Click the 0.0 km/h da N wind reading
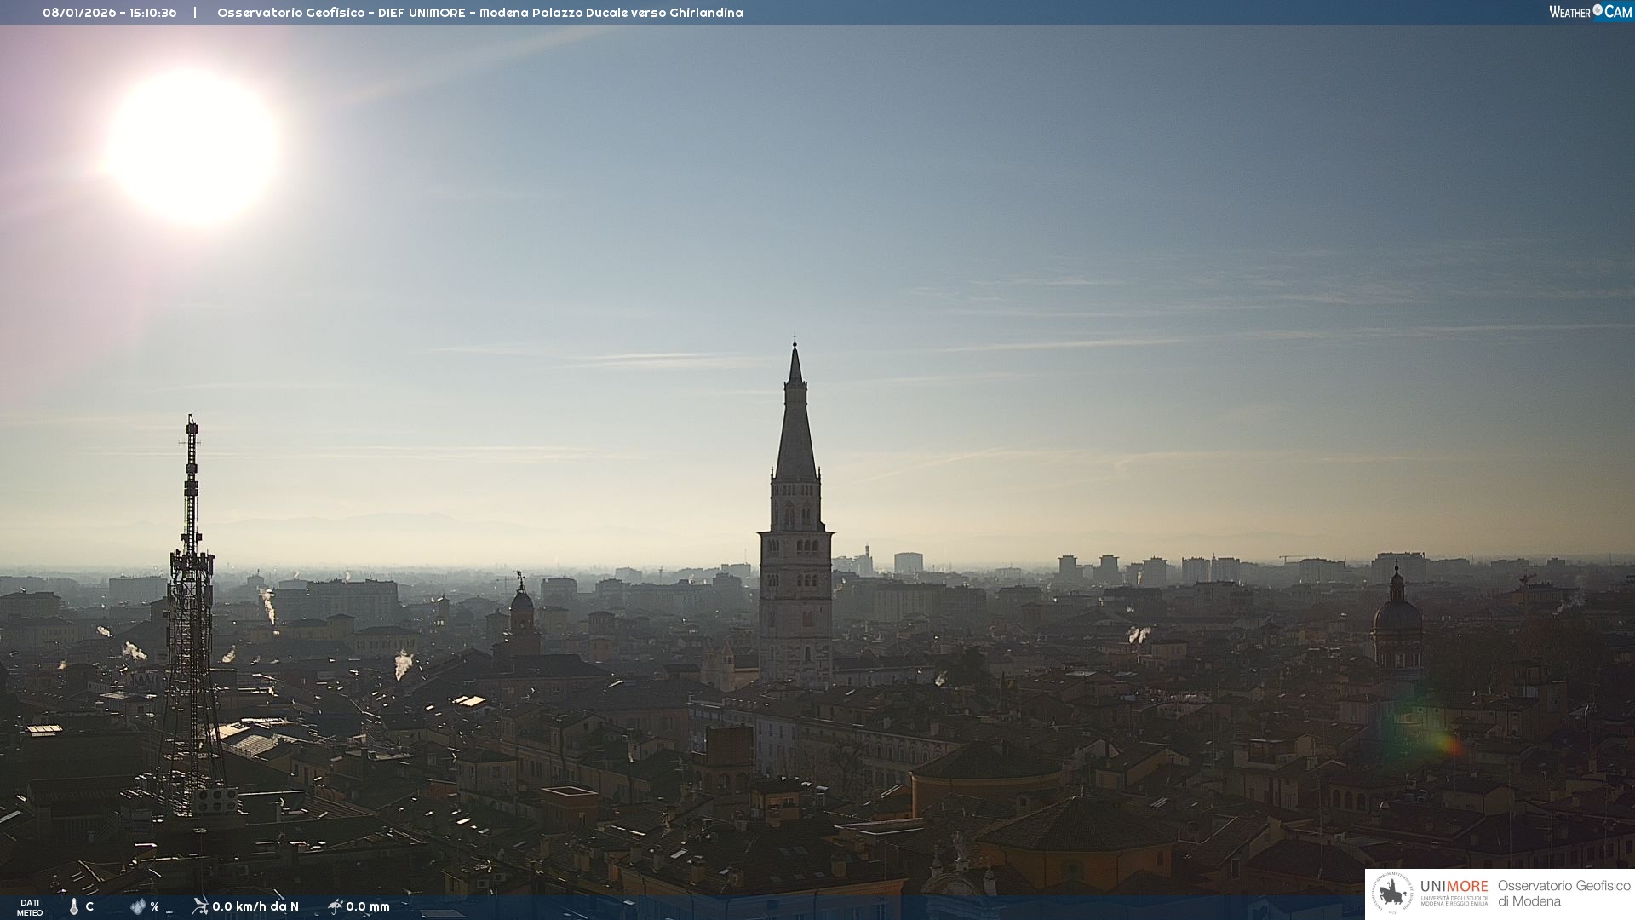1635x920 pixels. pyautogui.click(x=255, y=906)
